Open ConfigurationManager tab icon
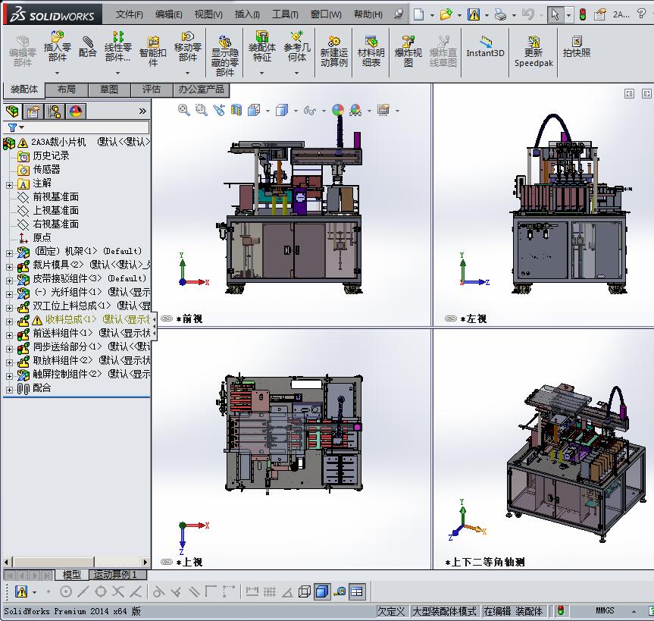Screen dimensions: 654x621 tap(55, 111)
